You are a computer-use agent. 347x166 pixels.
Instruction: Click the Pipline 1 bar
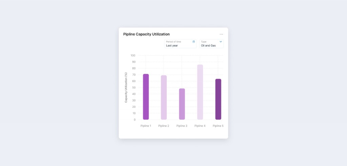click(146, 97)
